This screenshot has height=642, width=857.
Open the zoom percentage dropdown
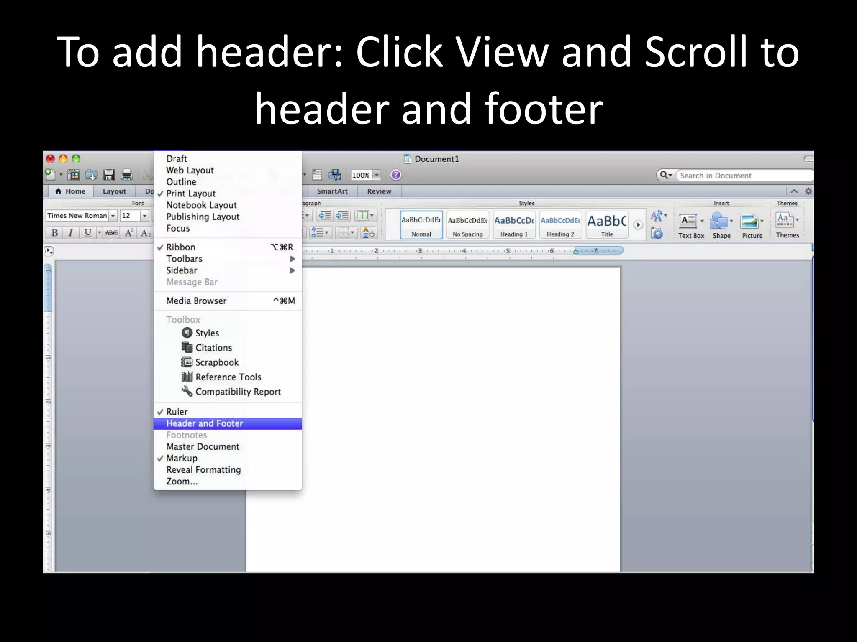[x=376, y=175]
